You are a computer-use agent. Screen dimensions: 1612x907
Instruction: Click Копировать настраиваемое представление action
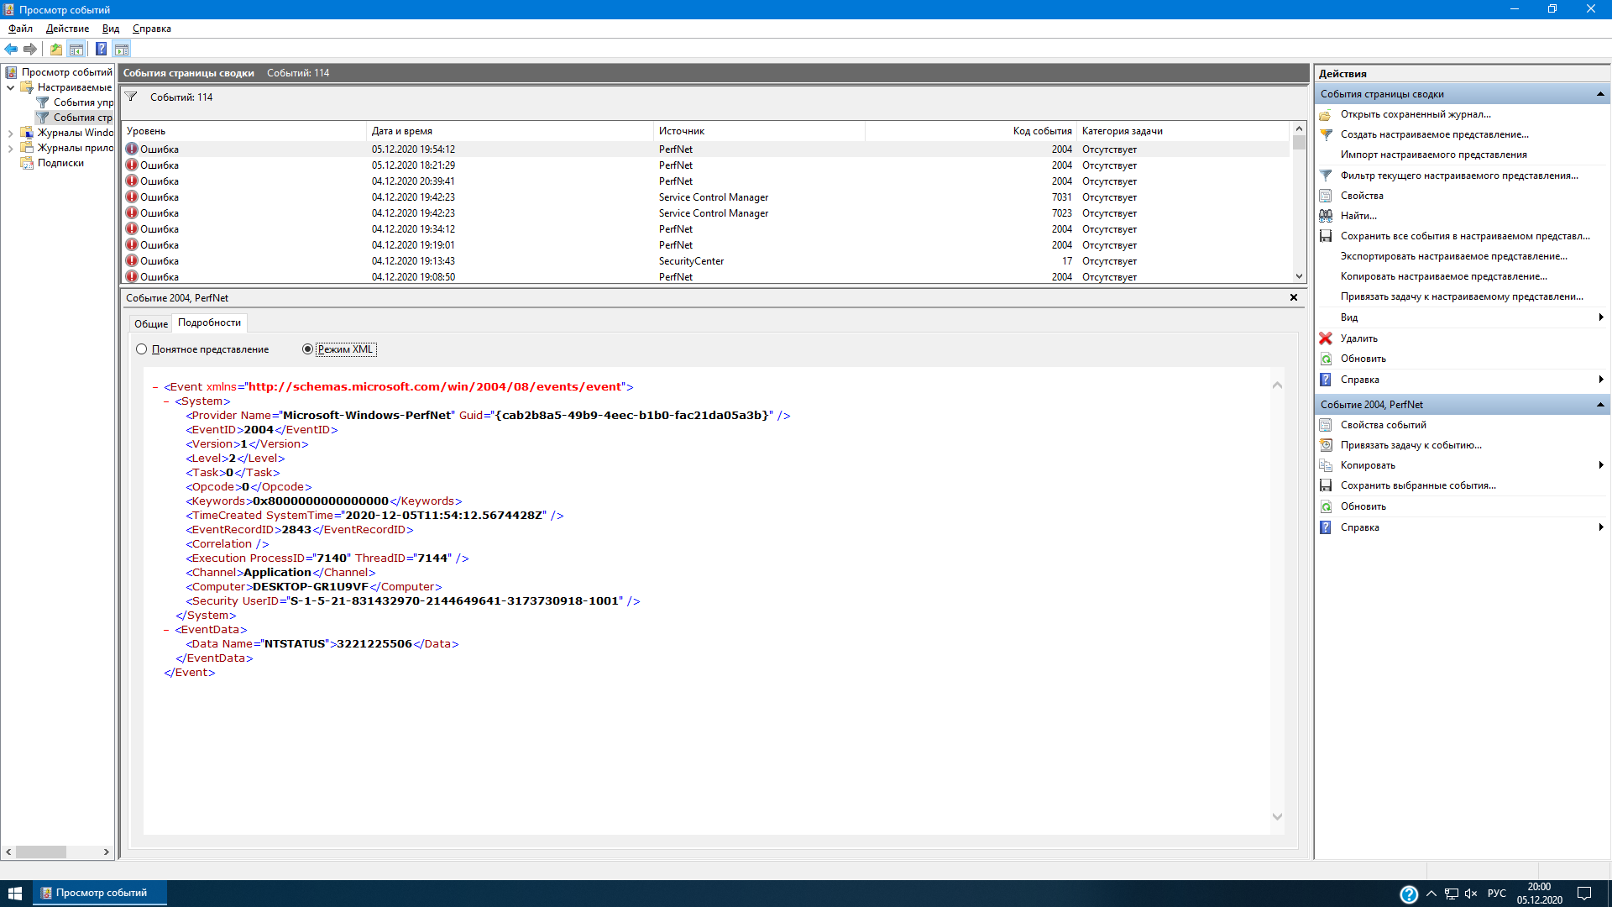(1444, 276)
